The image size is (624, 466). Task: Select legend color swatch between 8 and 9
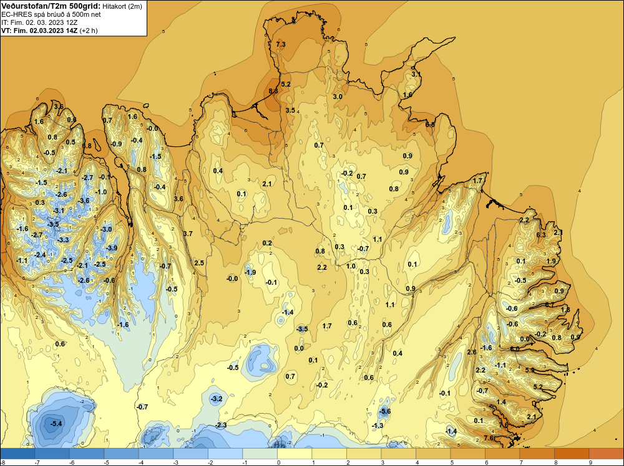pos(572,454)
